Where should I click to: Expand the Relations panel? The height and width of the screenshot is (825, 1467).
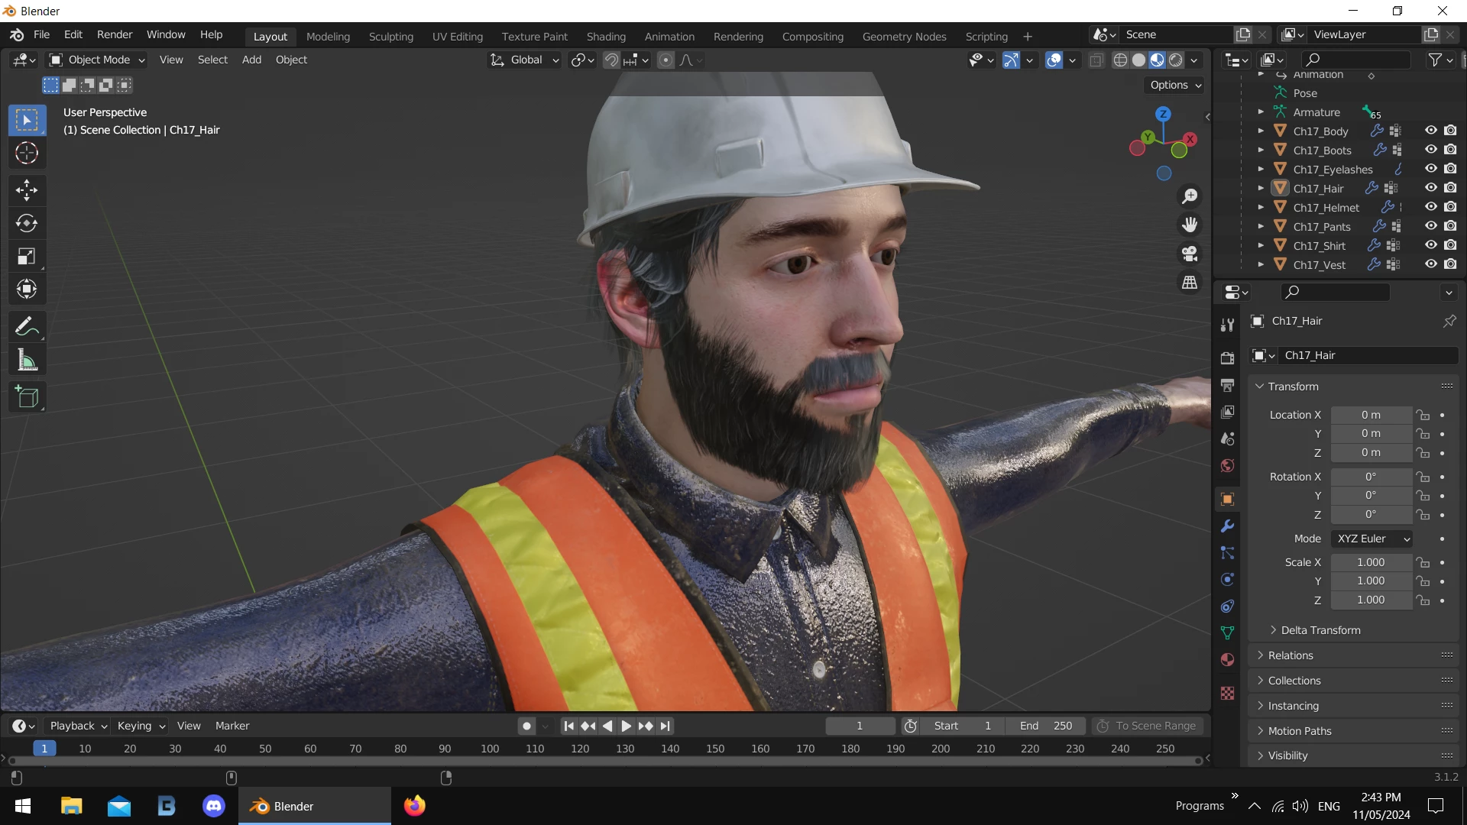[x=1291, y=655]
